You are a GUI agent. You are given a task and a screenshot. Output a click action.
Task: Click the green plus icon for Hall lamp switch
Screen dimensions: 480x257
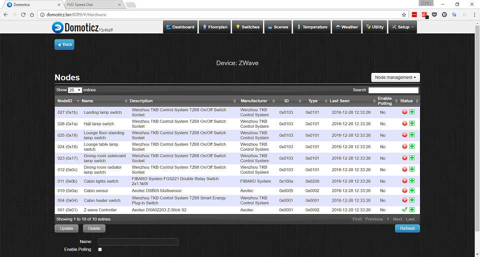coord(412,123)
